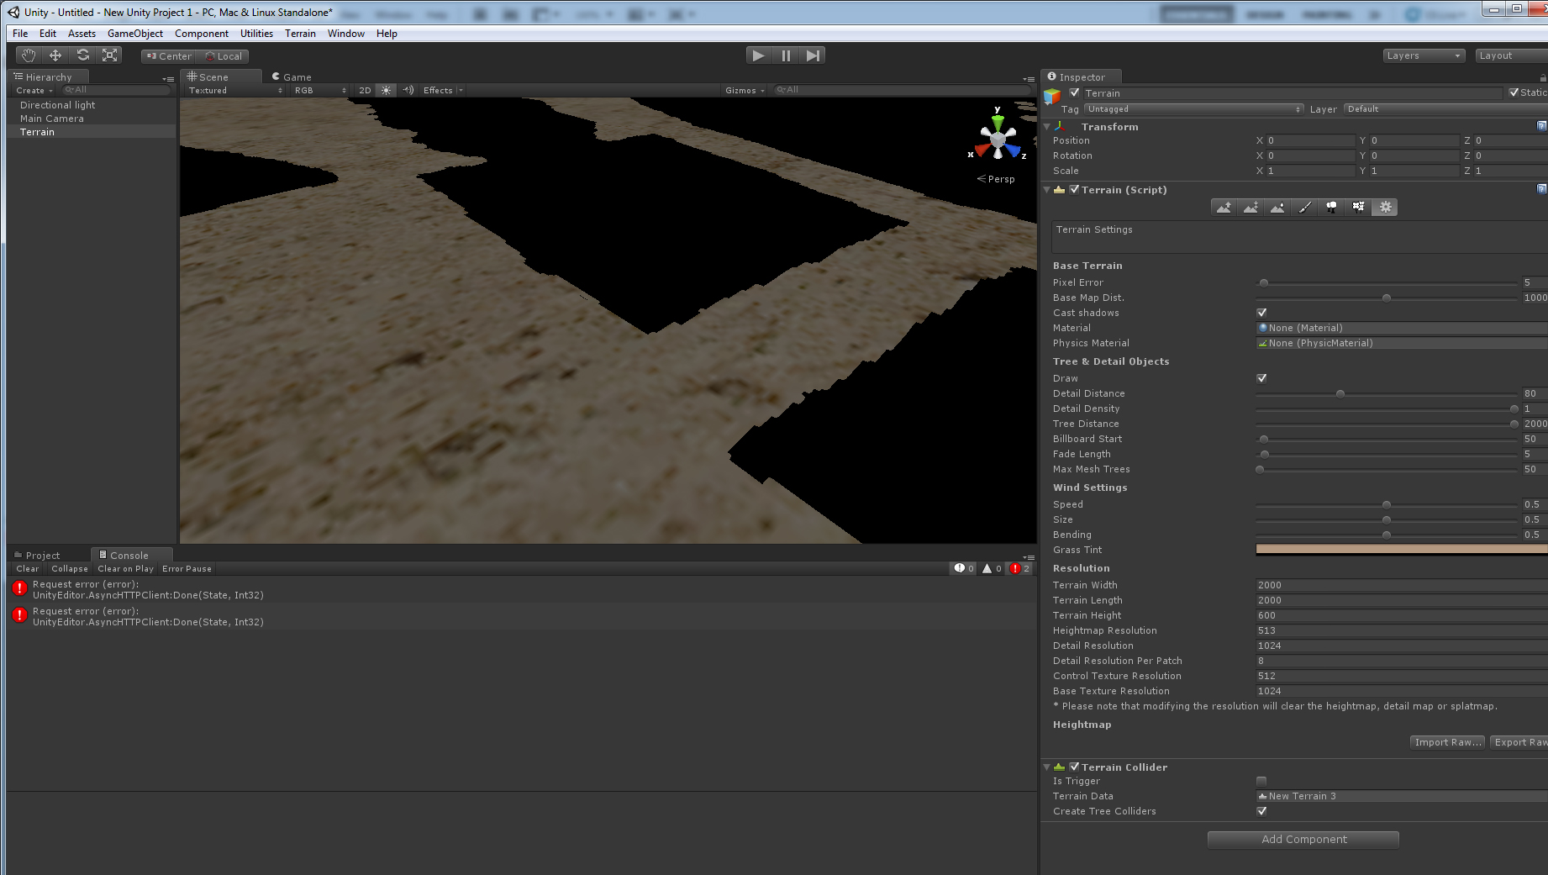Disable the Terrain Collider component checkbox
The image size is (1548, 875).
point(1074,767)
